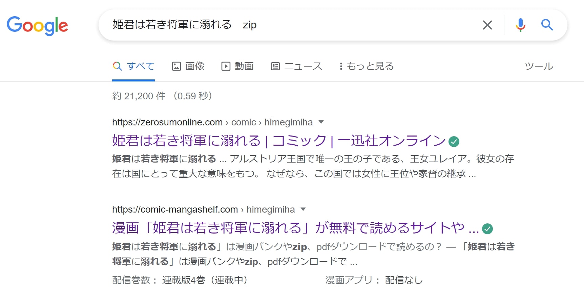Screen dimensions: 584x292
Task: Click the comic-mangashelf.com breadcrumb URL
Action: point(203,210)
